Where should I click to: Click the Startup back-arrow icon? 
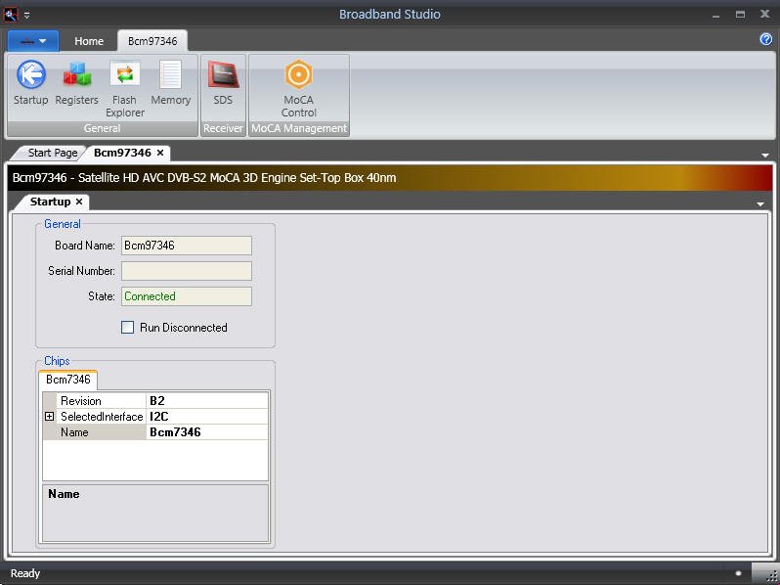(x=31, y=76)
